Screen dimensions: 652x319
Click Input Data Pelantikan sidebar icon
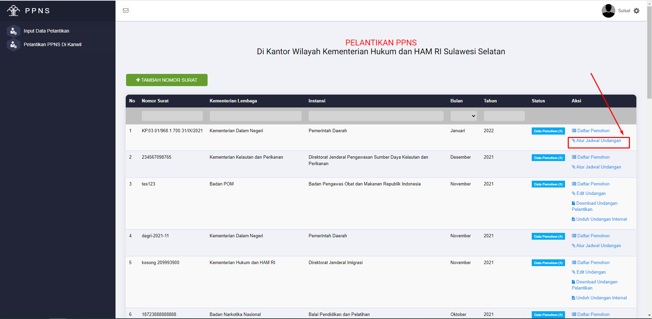coord(14,31)
